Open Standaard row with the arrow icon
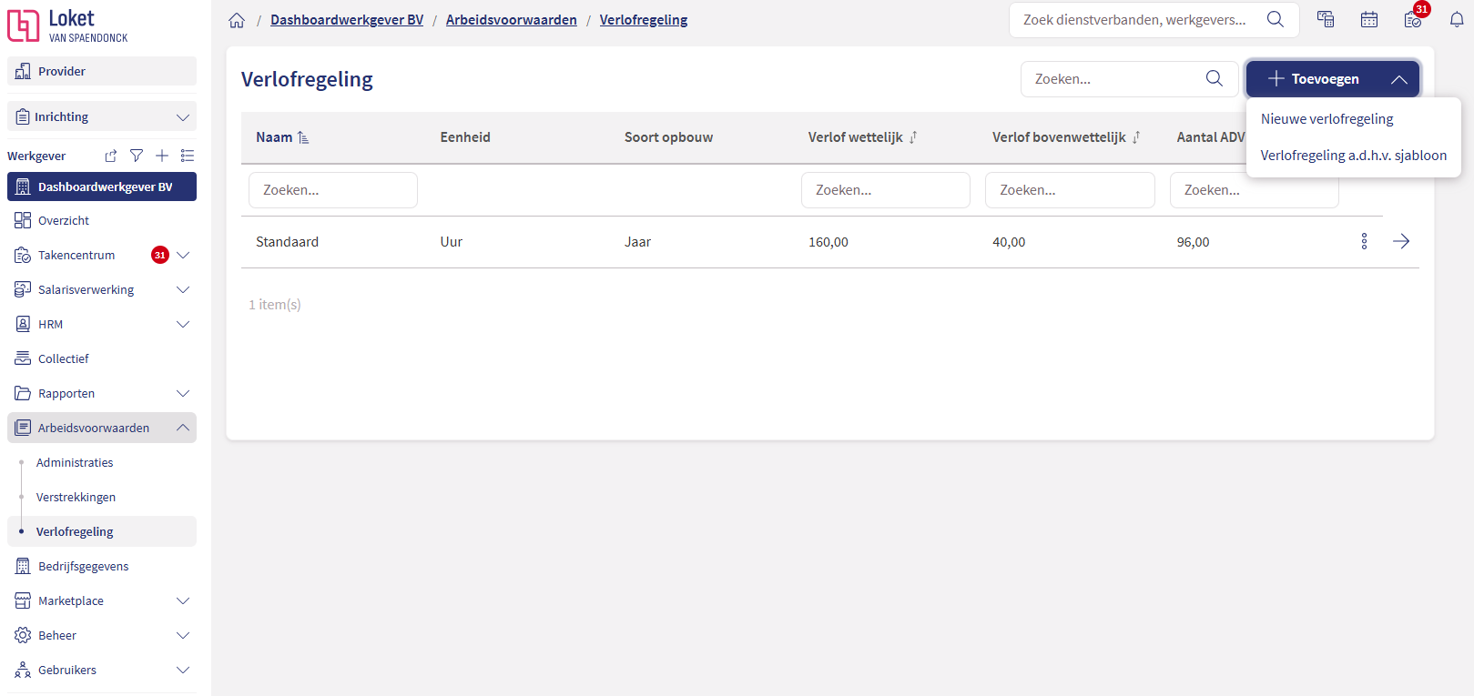 pyautogui.click(x=1401, y=241)
